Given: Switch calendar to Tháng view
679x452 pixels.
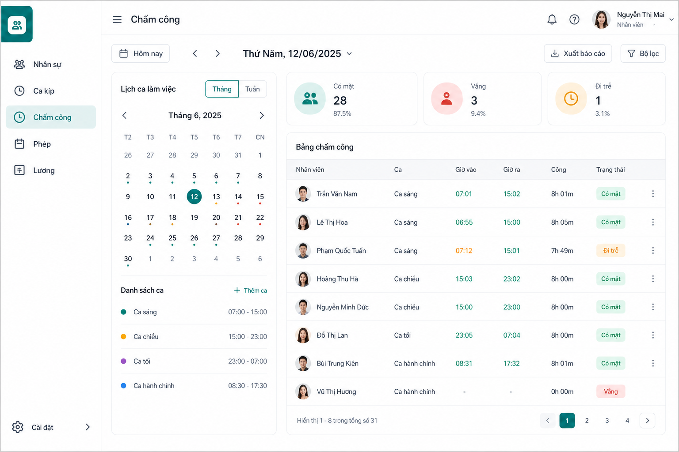Looking at the screenshot, I should [x=222, y=89].
